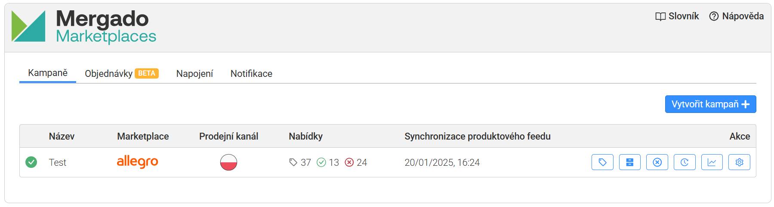Click the server/feed action icon for Test campaign
This screenshot has height=207, width=774.
[x=630, y=162]
